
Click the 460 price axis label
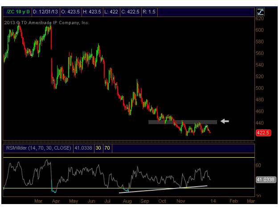(x=259, y=111)
